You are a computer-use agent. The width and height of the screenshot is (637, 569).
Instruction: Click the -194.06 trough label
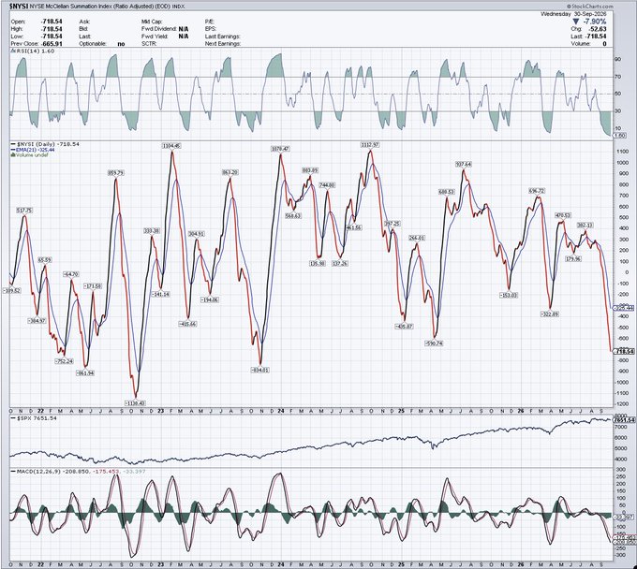point(209,299)
